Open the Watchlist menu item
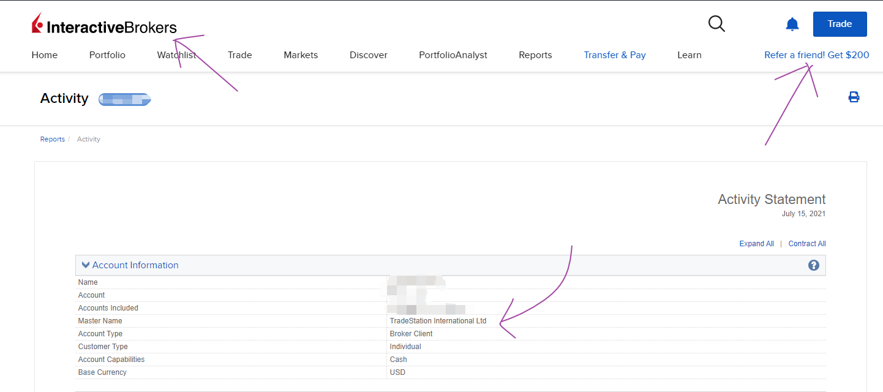Viewport: 883px width, 392px height. (x=176, y=55)
